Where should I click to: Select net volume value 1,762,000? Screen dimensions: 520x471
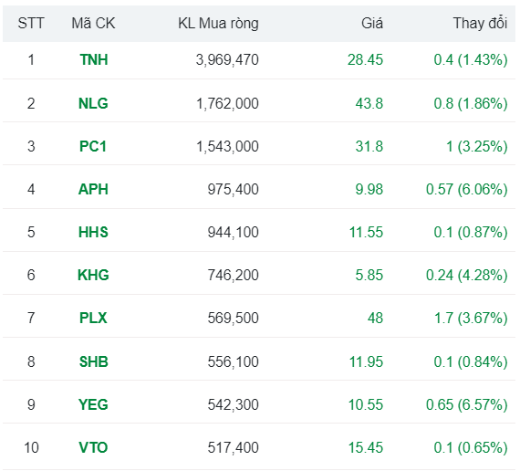pyautogui.click(x=227, y=103)
